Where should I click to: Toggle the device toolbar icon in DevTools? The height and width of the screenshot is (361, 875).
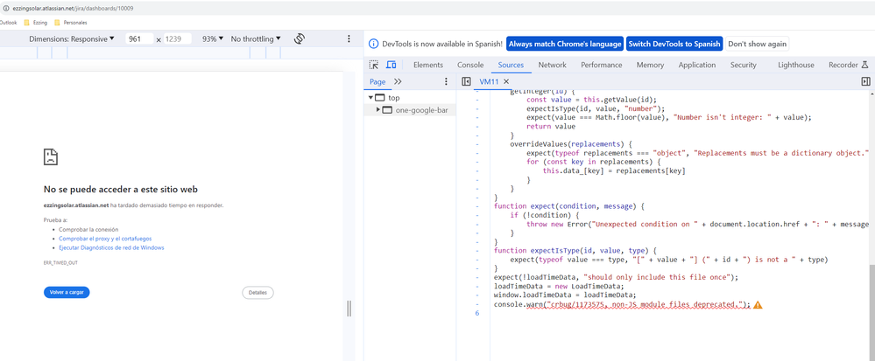coord(392,65)
